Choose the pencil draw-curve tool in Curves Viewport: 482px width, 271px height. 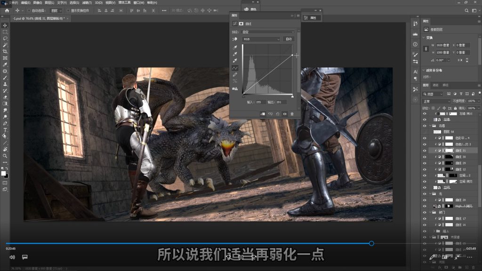tap(235, 74)
